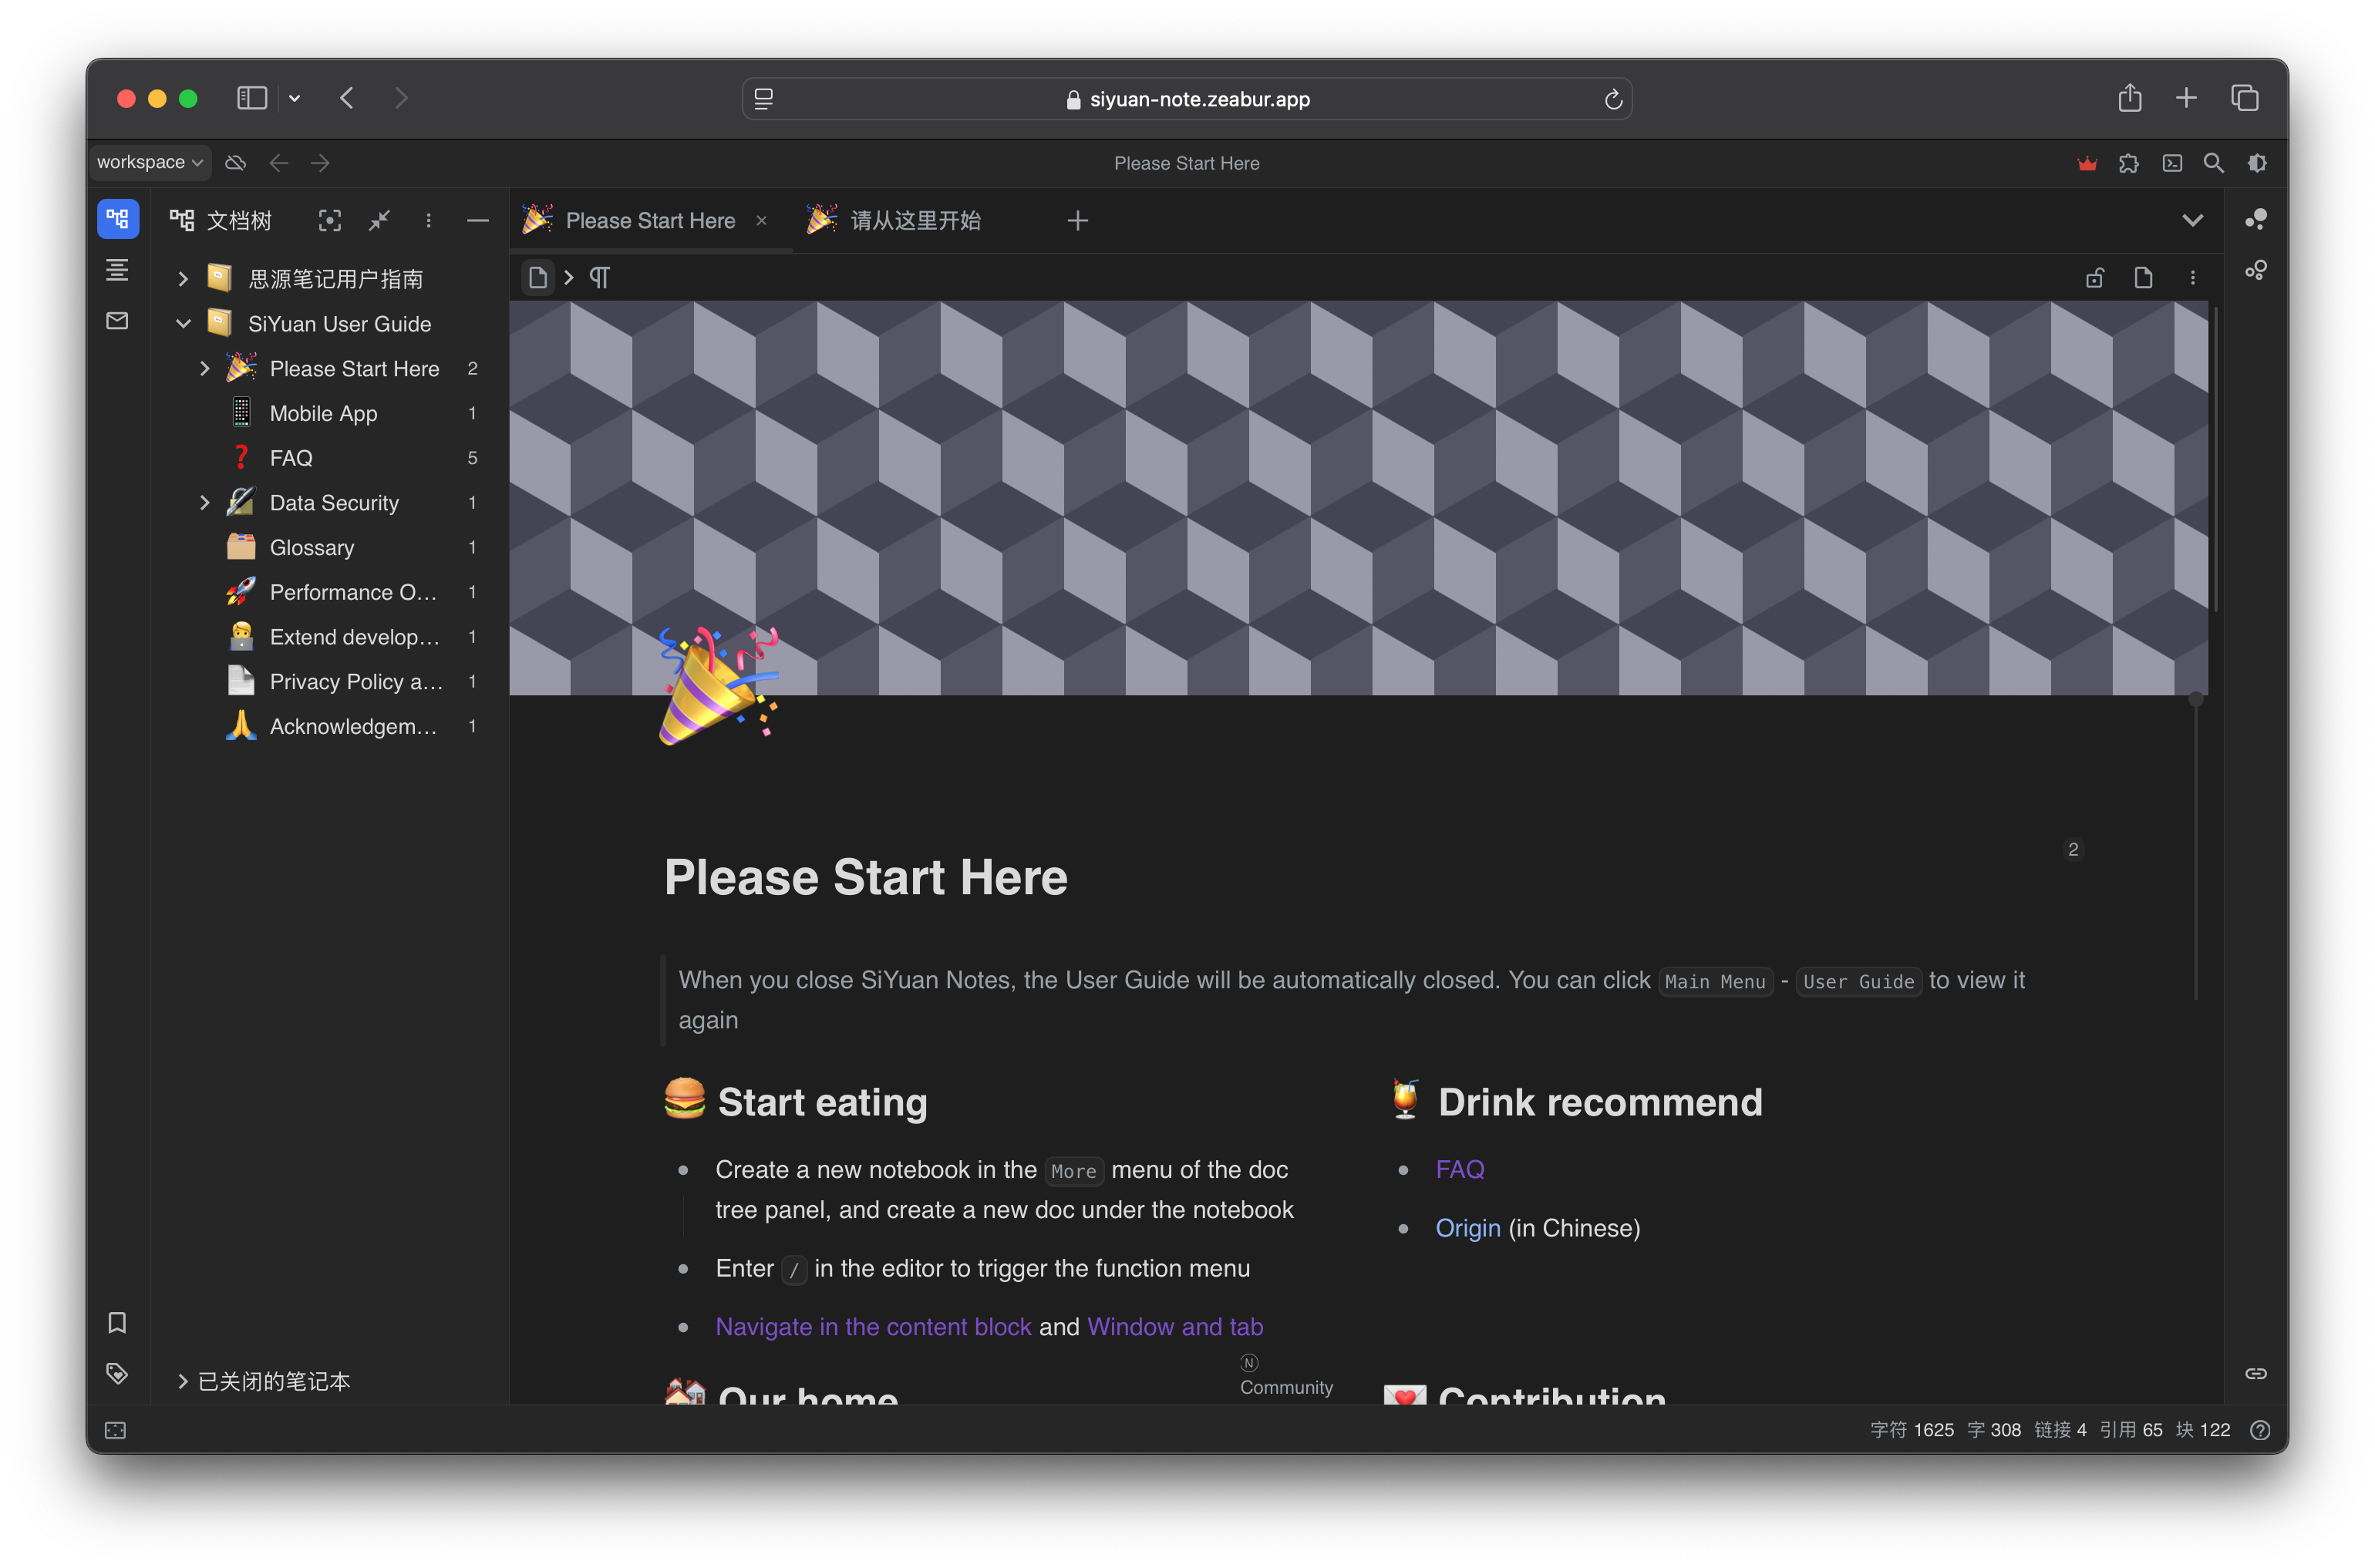2375x1568 pixels.
Task: Open the Bookmarks panel icon
Action: [x=117, y=1322]
